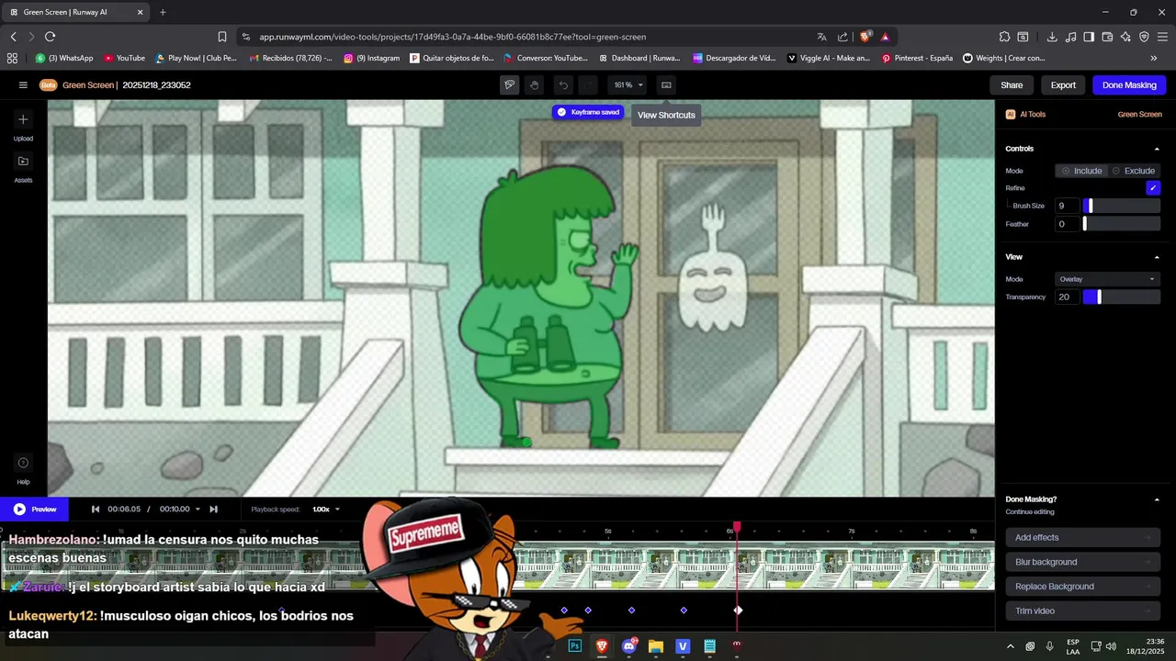Open the Green Screen tool tab
The height and width of the screenshot is (661, 1176).
[x=1139, y=114]
